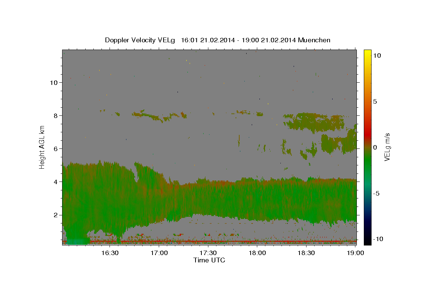Viewport: 441px width, 294px height.
Task: Click the plot title 'Doppler Velocity VELg'
Action: click(x=140, y=40)
